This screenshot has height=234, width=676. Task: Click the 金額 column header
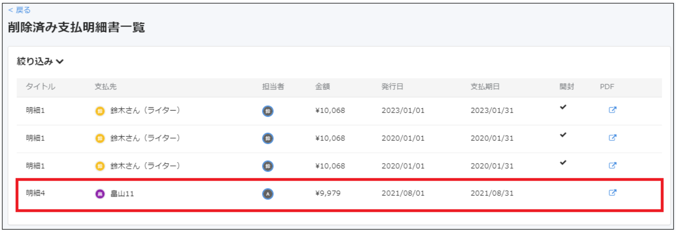pos(322,87)
